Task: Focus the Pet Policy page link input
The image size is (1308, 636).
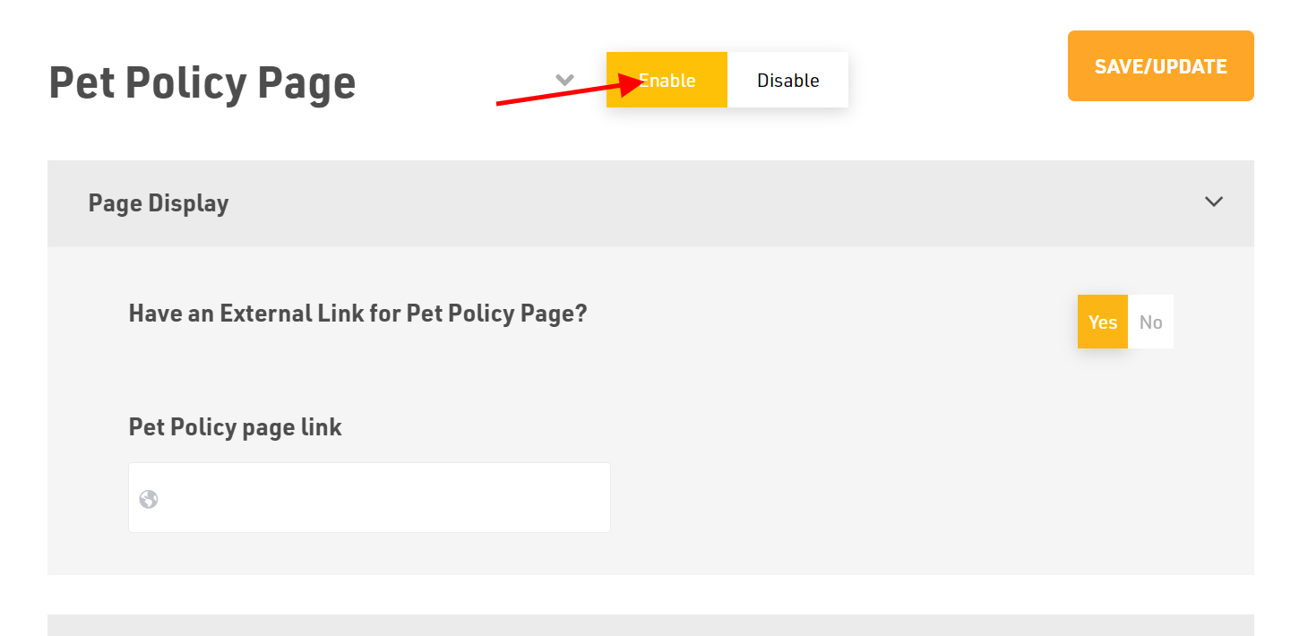Action: pos(369,497)
